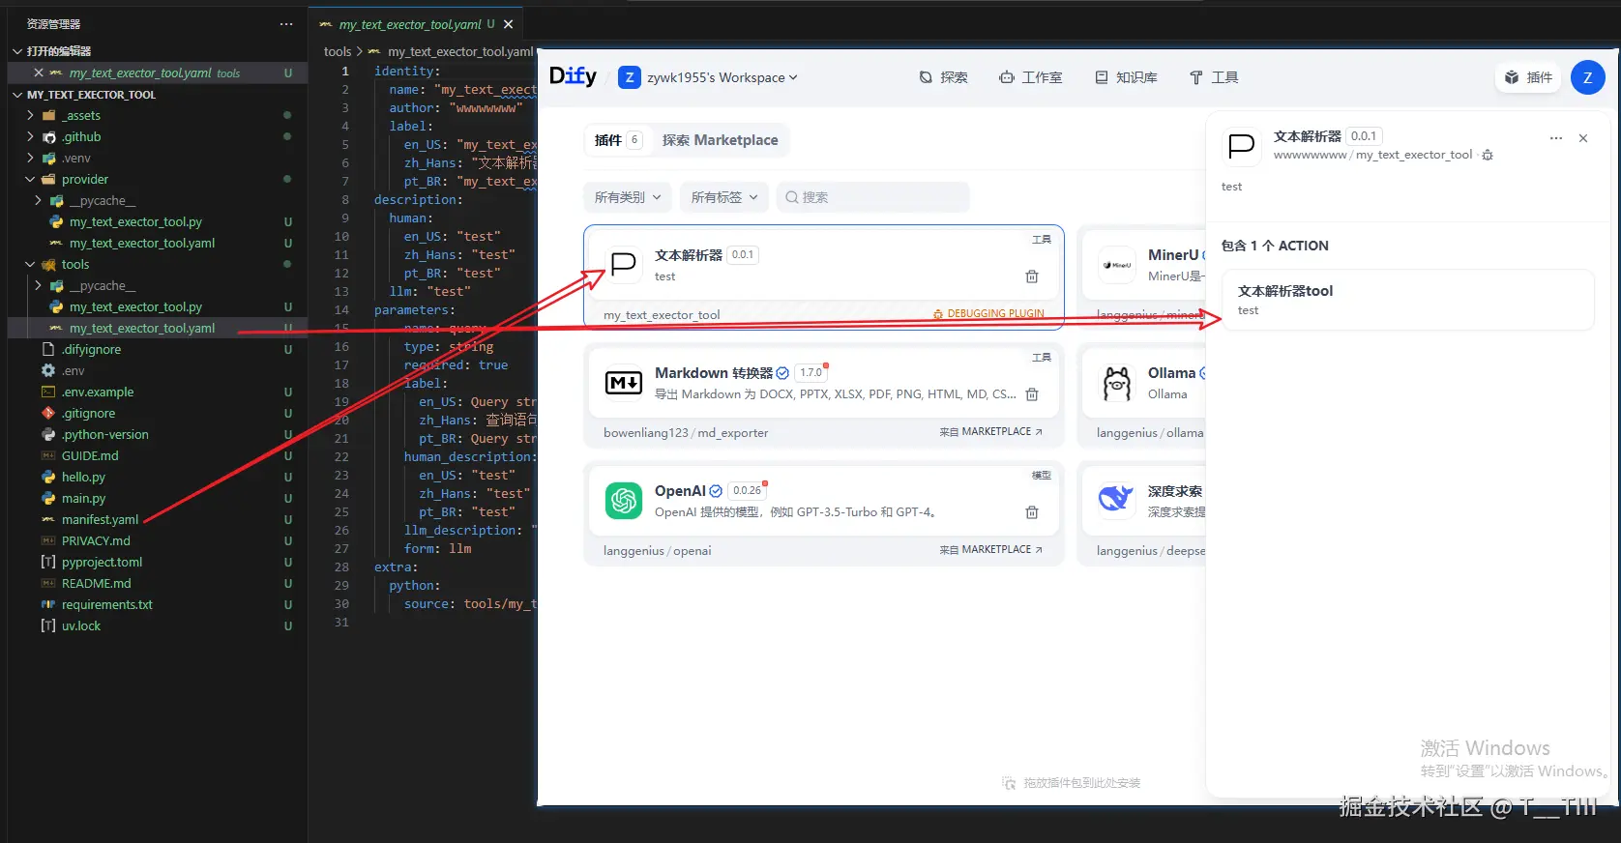Open the .env.example file

coord(98,392)
